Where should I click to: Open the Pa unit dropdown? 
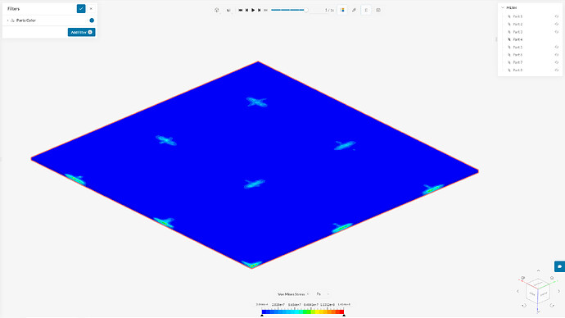click(322, 294)
